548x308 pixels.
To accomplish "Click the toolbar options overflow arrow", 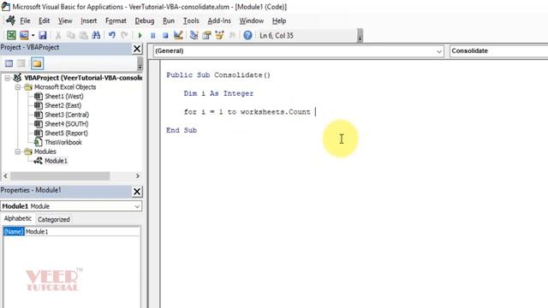I will point(360,36).
